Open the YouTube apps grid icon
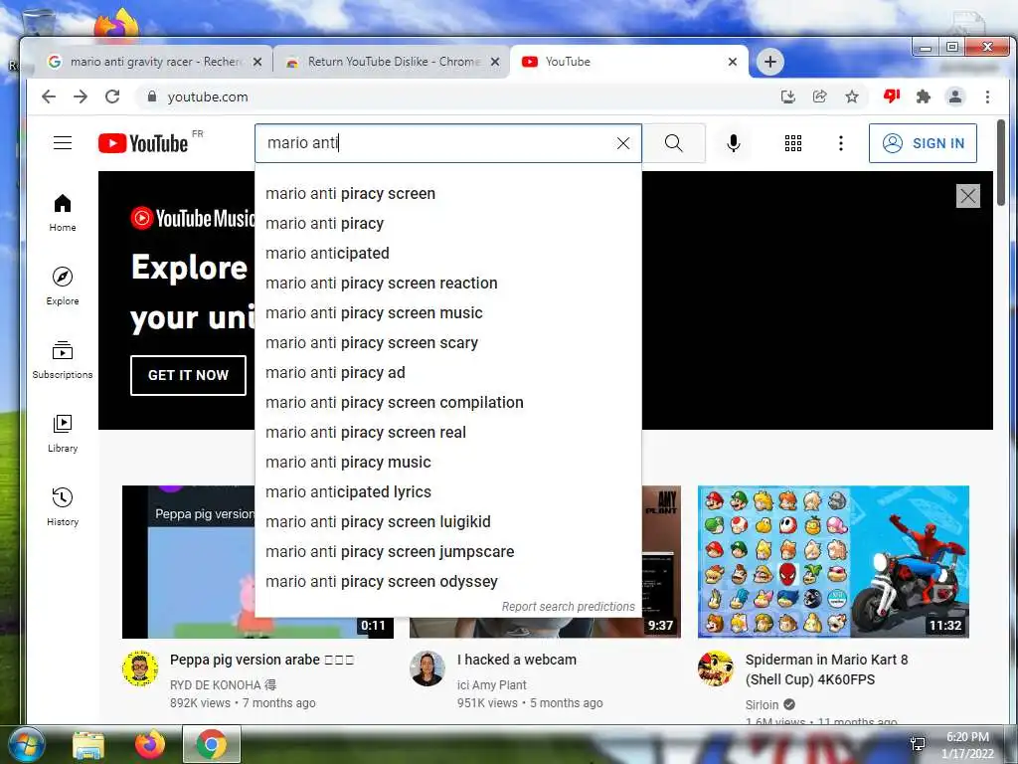 click(792, 143)
